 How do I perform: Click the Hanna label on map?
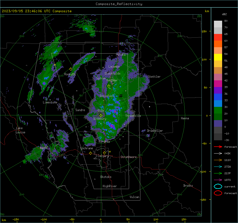[185, 118]
